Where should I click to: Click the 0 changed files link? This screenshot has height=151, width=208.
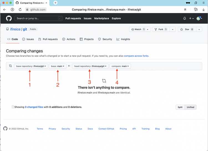pos(34,107)
